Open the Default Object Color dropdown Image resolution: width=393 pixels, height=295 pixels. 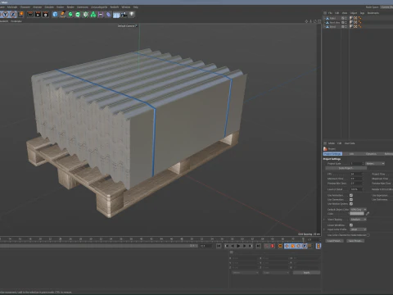(x=359, y=210)
